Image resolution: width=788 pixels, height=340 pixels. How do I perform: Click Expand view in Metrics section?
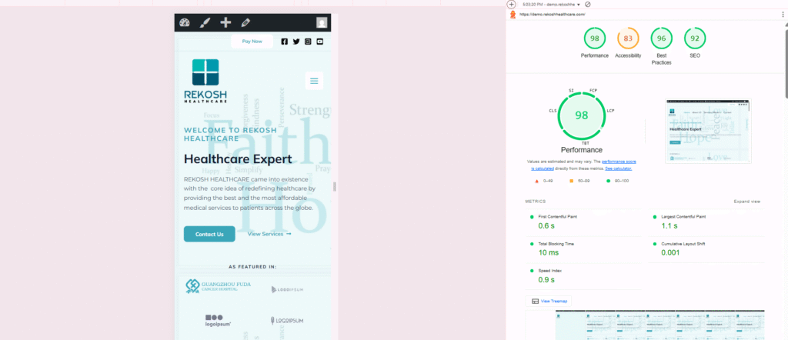746,202
